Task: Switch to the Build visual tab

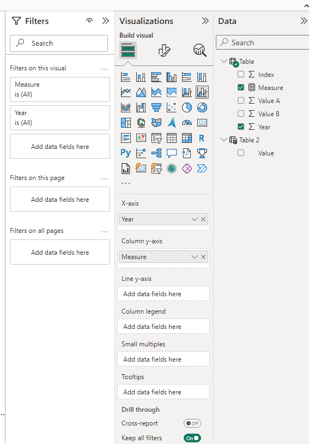Action: [128, 50]
